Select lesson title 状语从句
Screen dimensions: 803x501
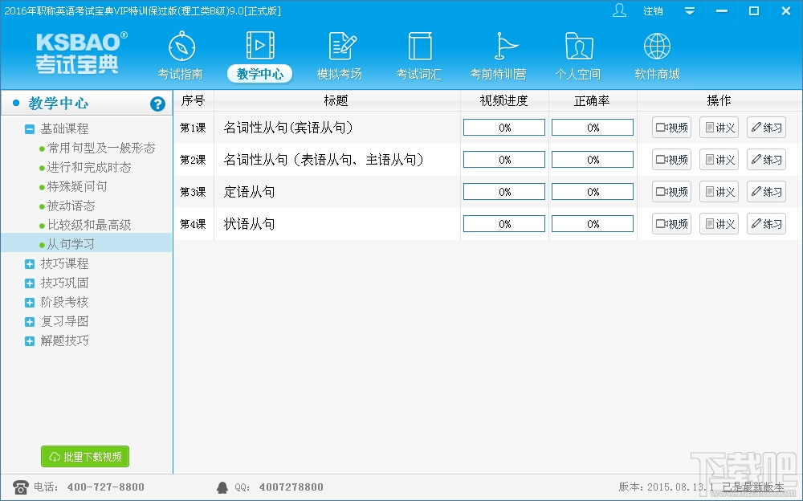click(x=250, y=224)
